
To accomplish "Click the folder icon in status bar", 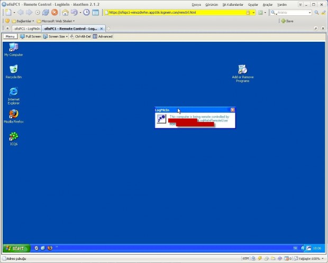I will click(x=273, y=258).
